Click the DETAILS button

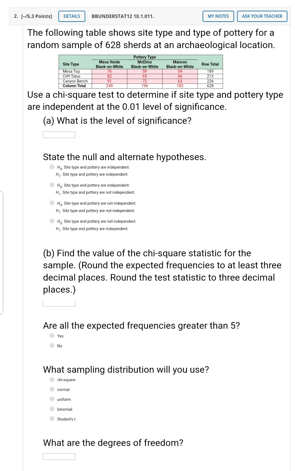[x=71, y=16]
